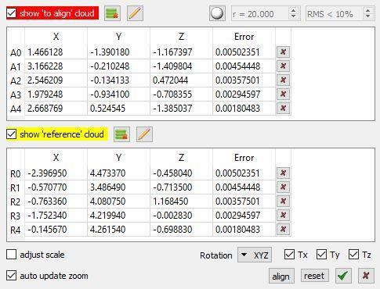Click the green list icon beside 'reference' cloud
This screenshot has width=380, height=289.
(121, 134)
